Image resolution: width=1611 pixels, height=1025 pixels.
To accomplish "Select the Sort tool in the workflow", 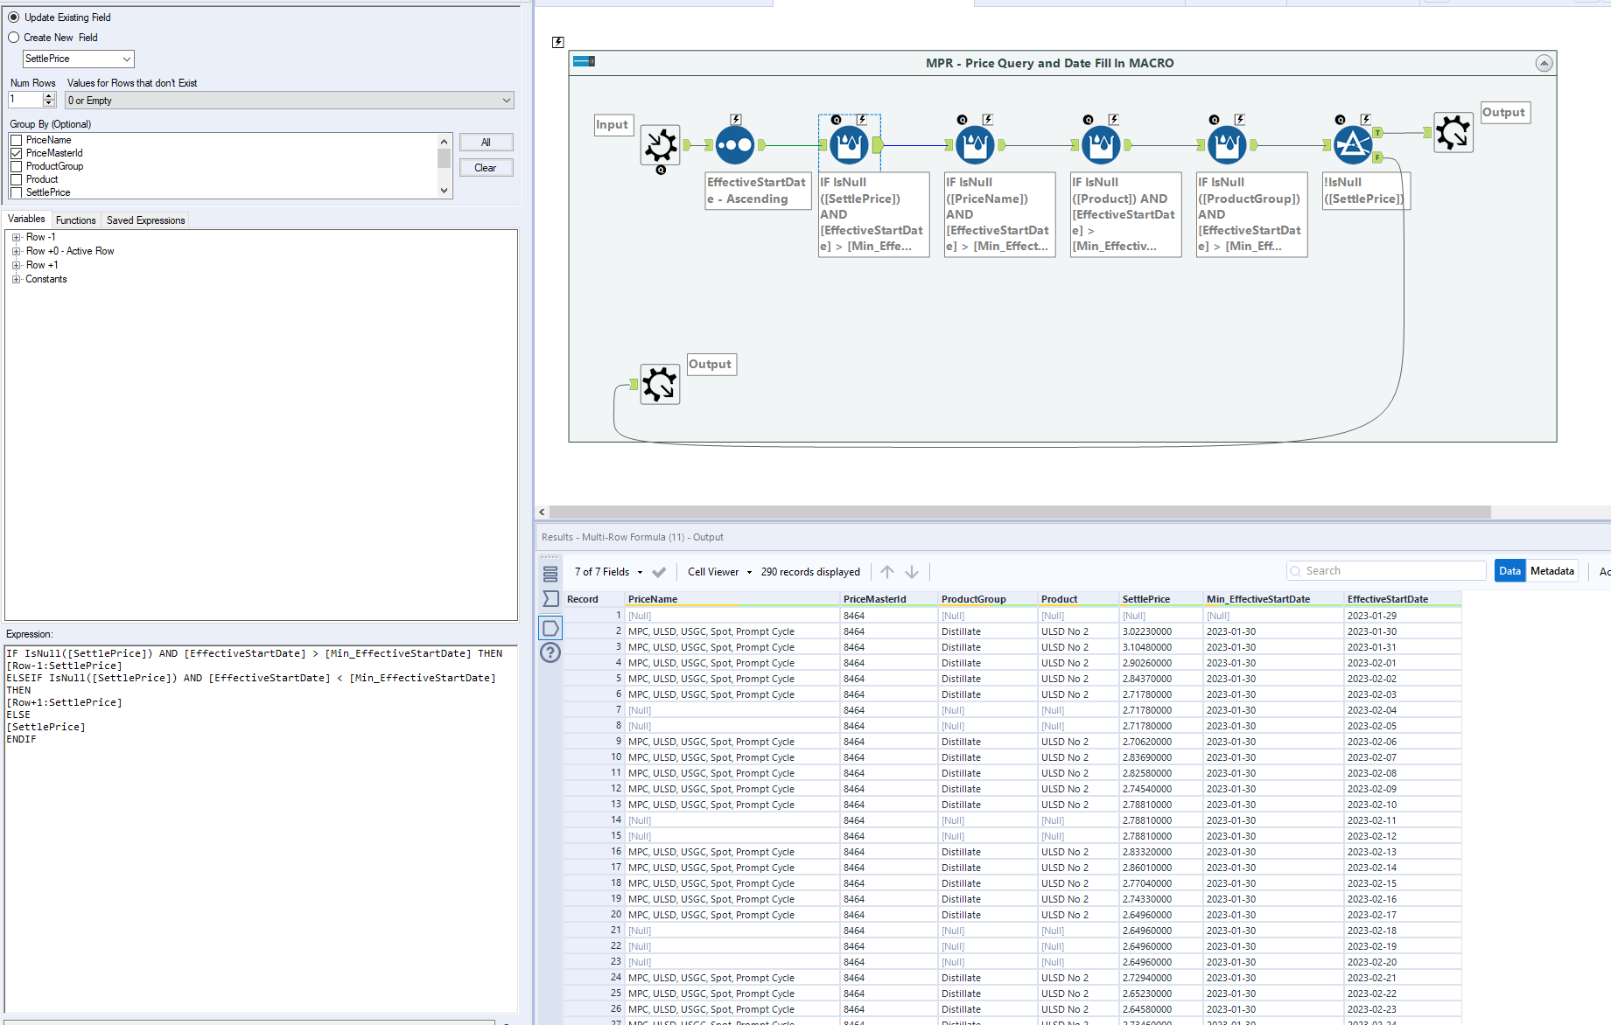I will 734,145.
